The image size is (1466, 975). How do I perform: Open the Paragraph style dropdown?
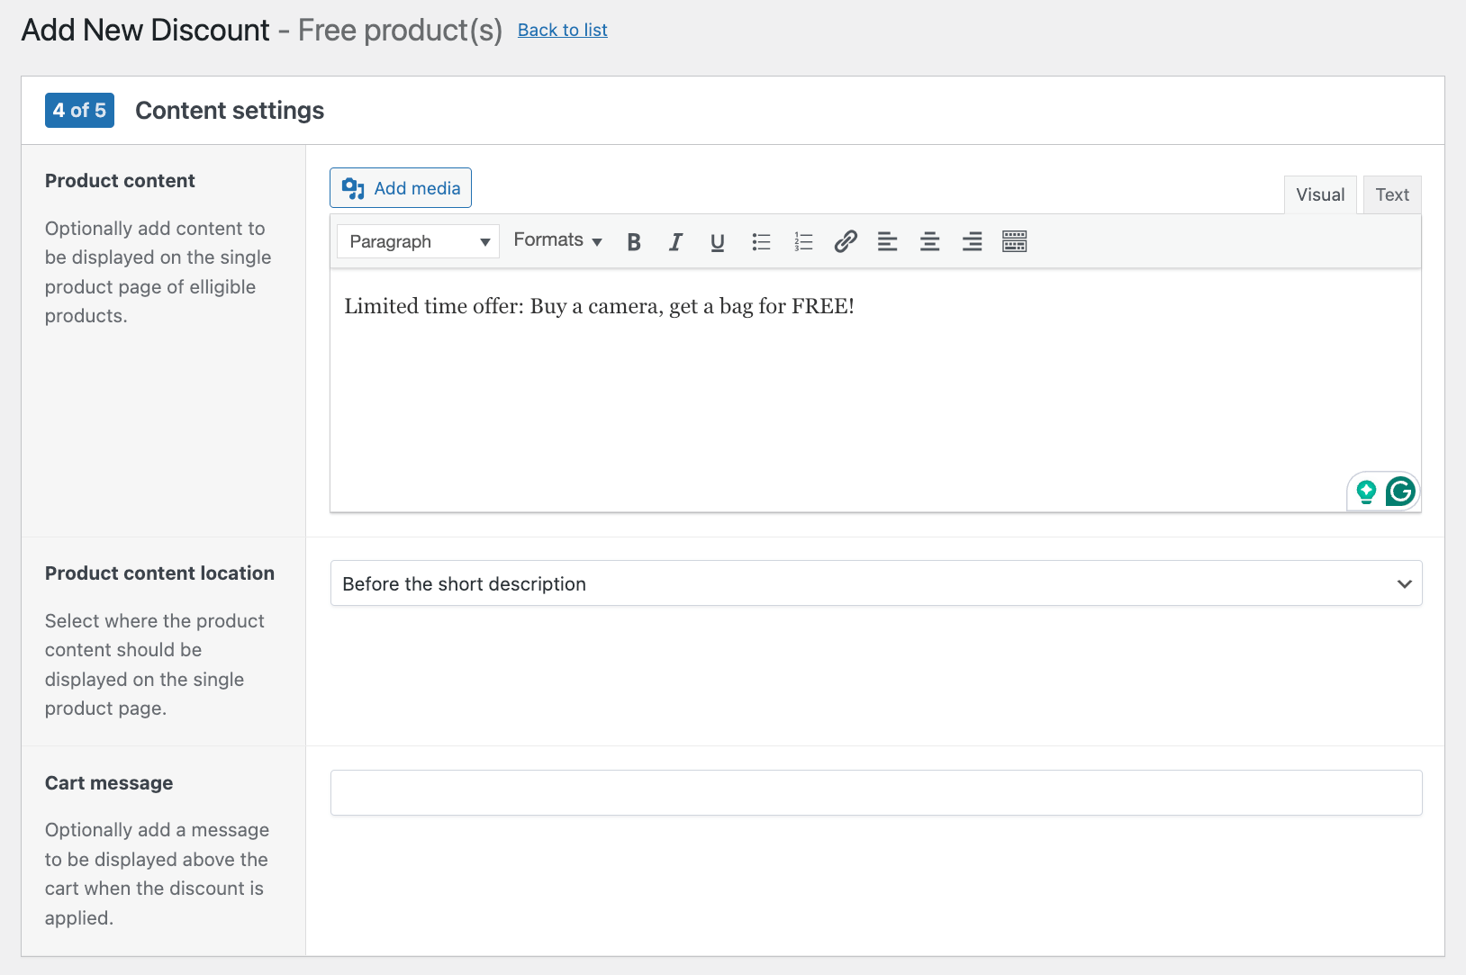point(416,241)
